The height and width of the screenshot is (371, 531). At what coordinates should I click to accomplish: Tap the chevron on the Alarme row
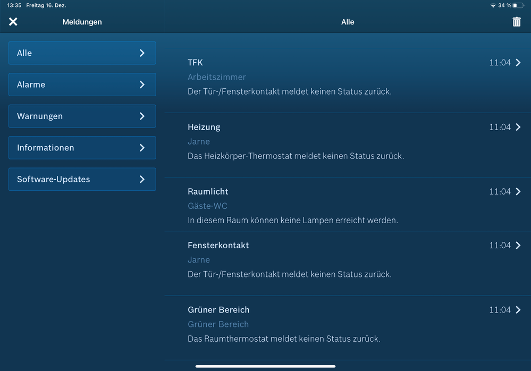142,85
